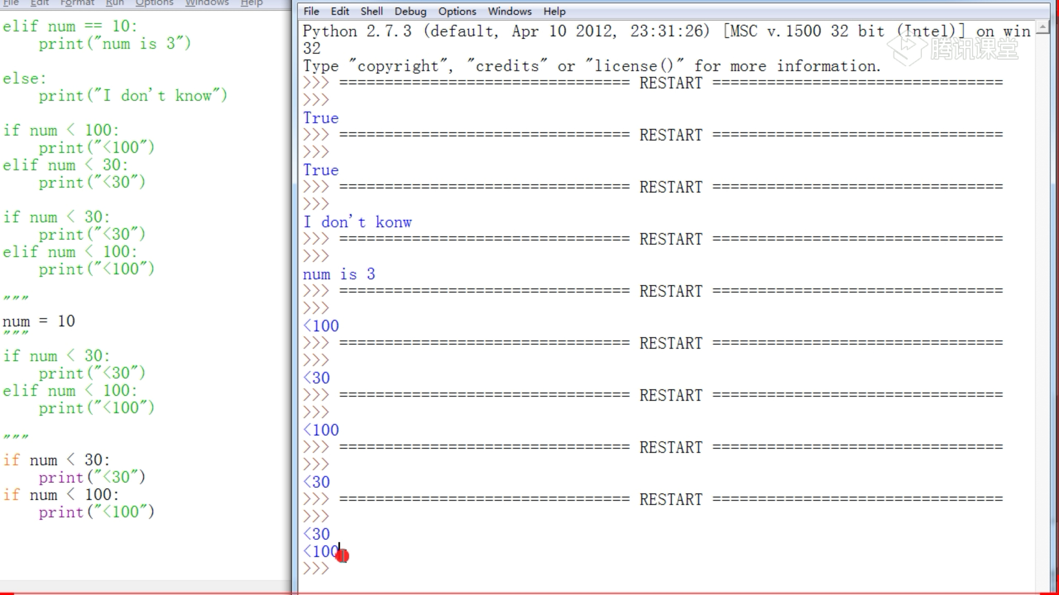Open the shell window's File menu
This screenshot has width=1059, height=595.
coord(311,11)
